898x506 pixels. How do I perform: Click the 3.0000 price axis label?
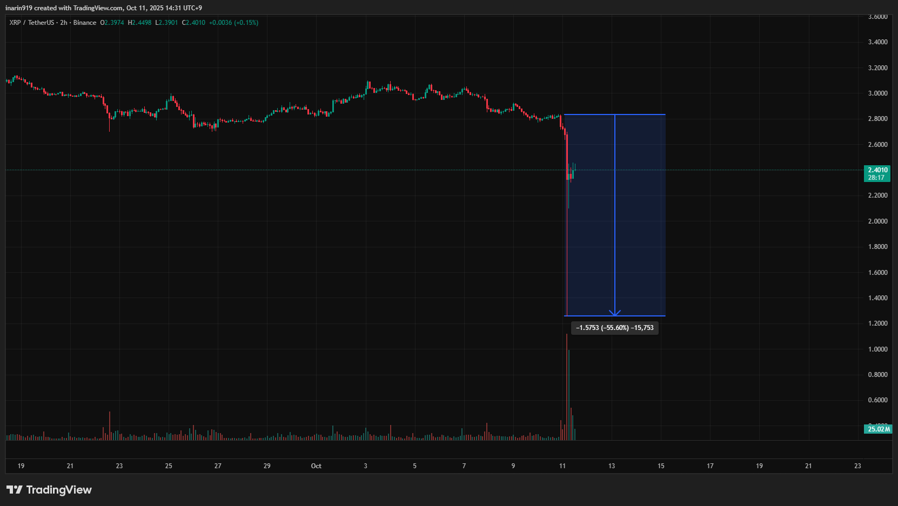pyautogui.click(x=877, y=93)
